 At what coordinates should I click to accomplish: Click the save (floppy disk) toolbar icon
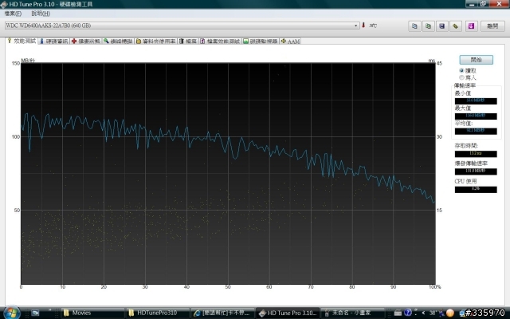(441, 26)
